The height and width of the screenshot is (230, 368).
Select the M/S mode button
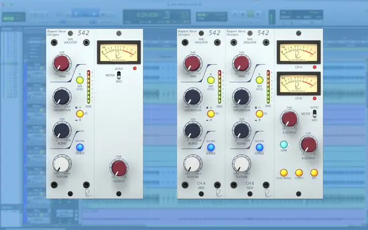(x=314, y=172)
